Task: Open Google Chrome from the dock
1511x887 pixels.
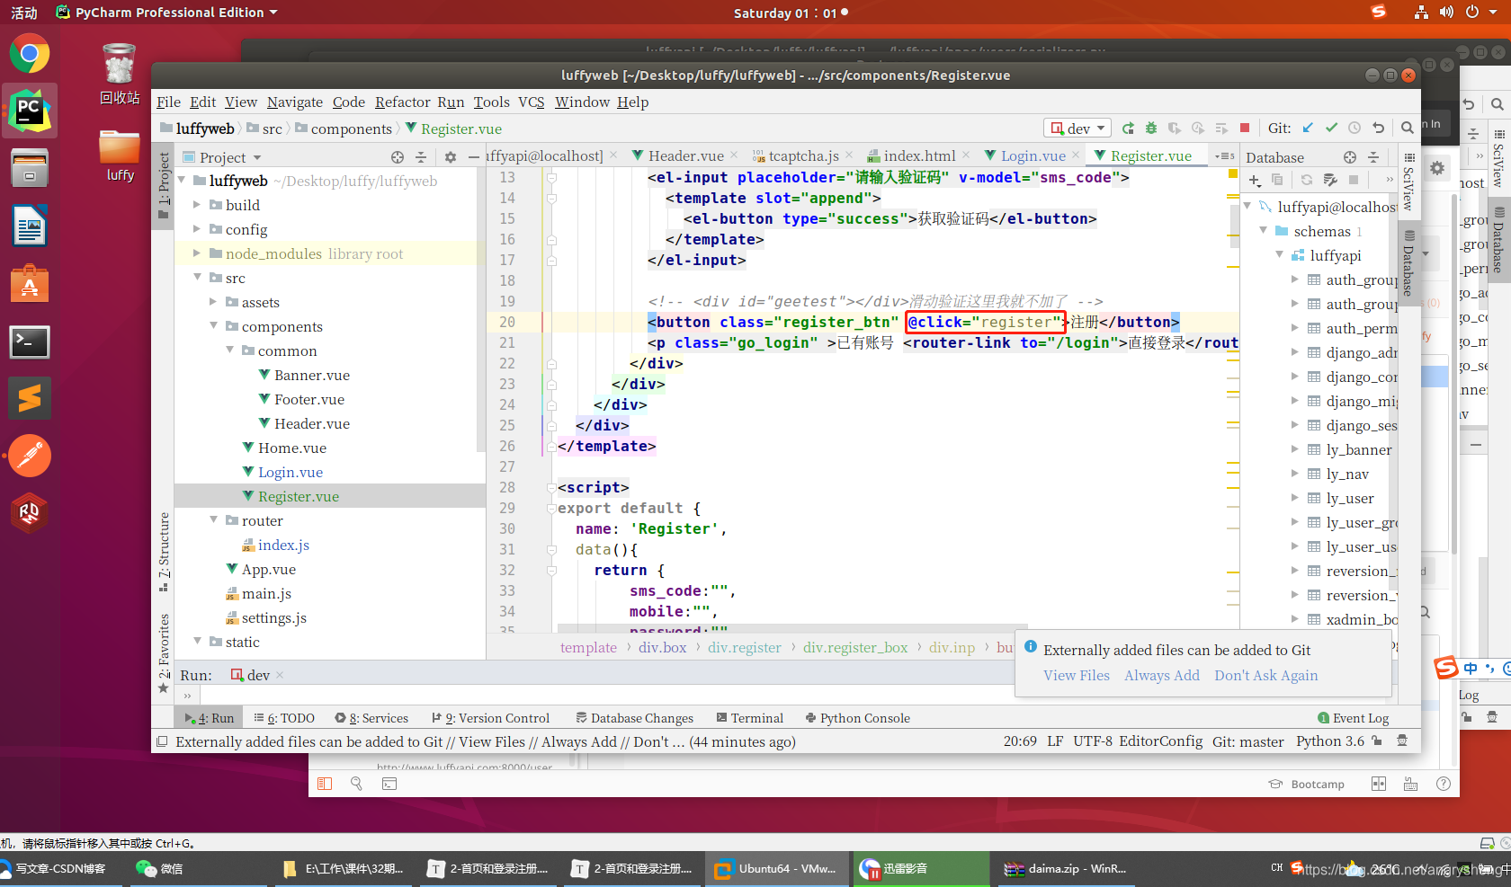Action: (x=30, y=54)
